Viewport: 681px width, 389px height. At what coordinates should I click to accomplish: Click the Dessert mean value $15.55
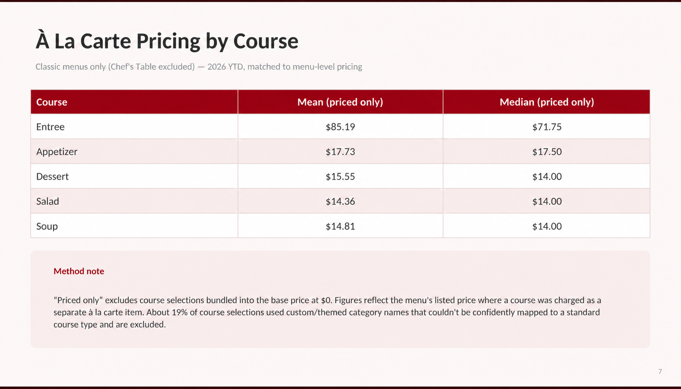pos(340,176)
